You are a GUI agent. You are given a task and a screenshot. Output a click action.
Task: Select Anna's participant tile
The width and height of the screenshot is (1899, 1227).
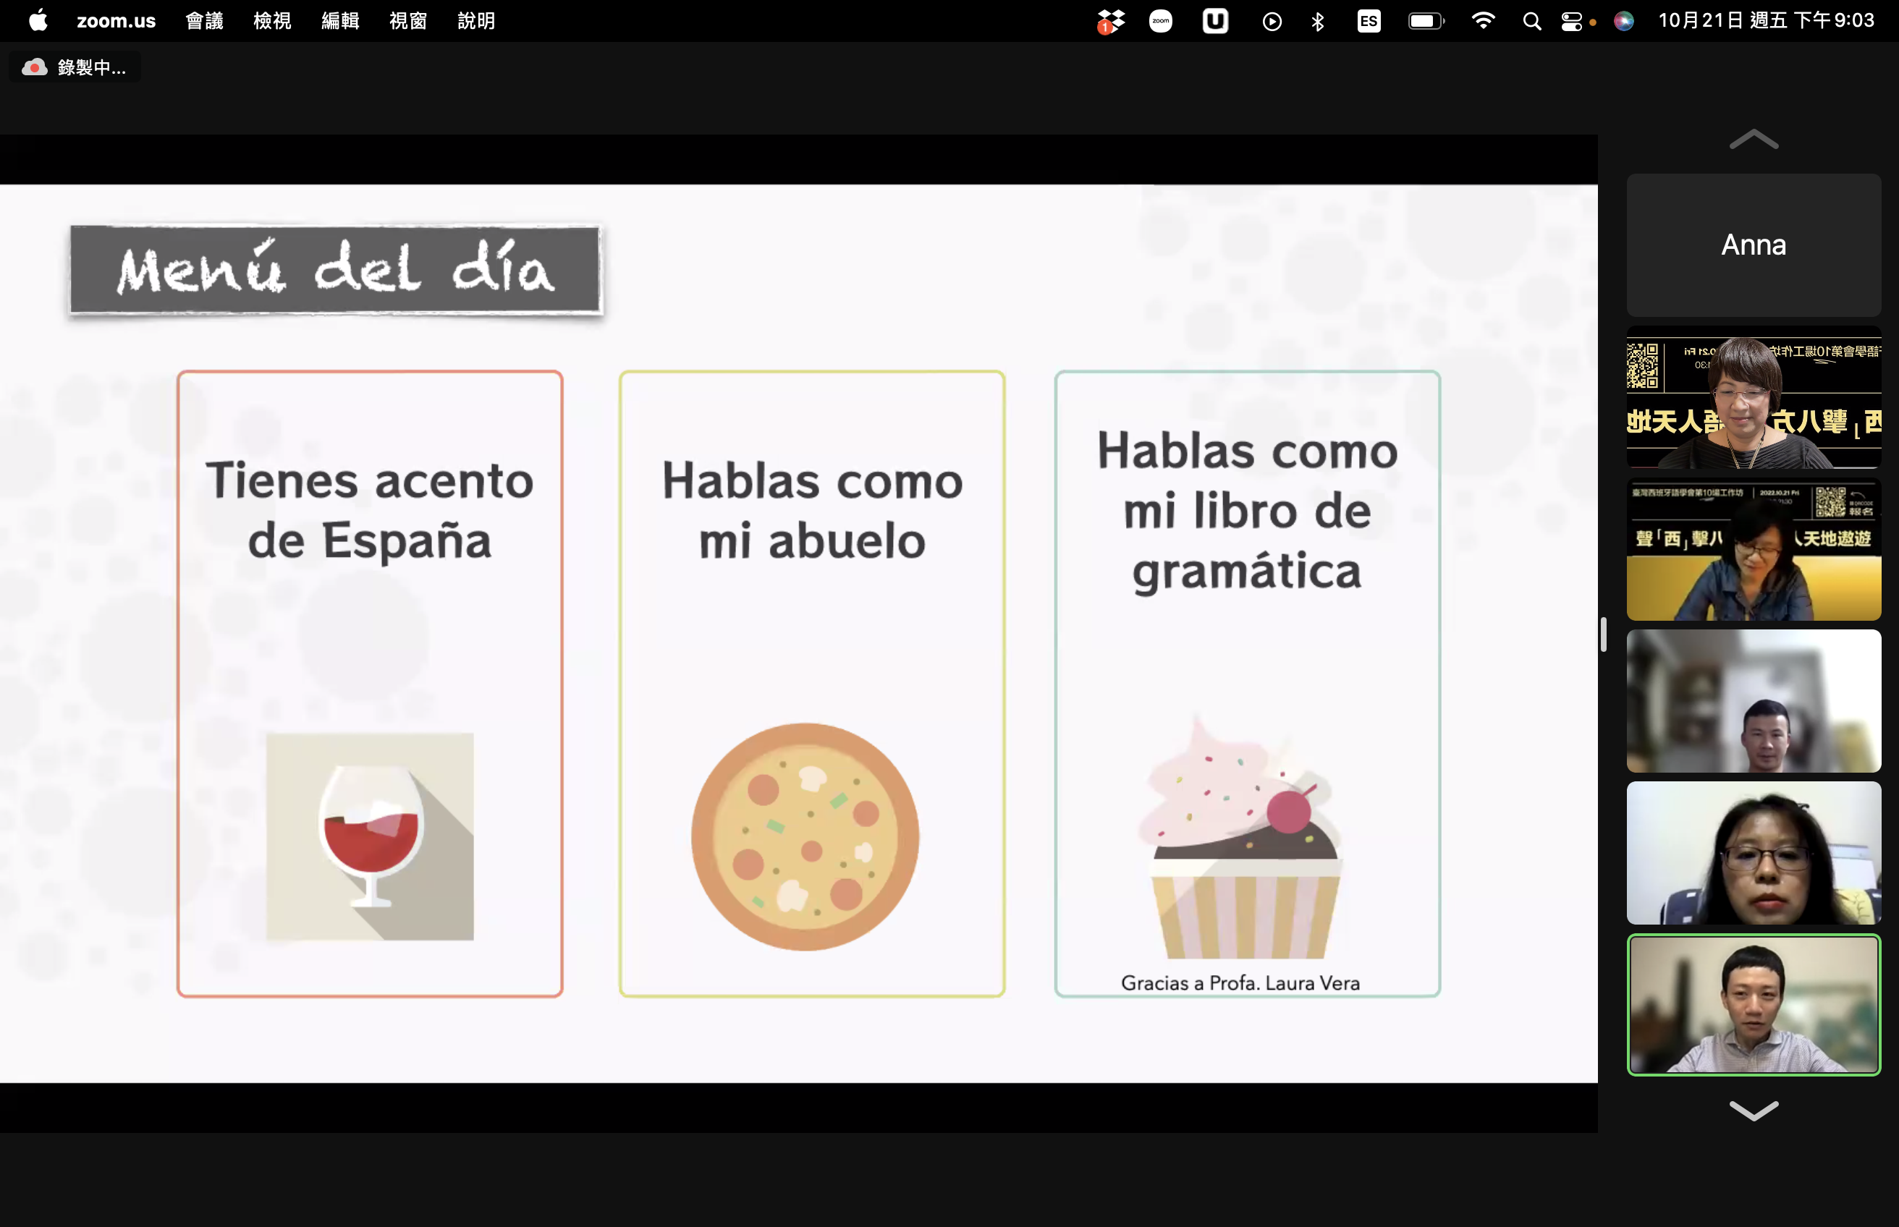coord(1753,245)
